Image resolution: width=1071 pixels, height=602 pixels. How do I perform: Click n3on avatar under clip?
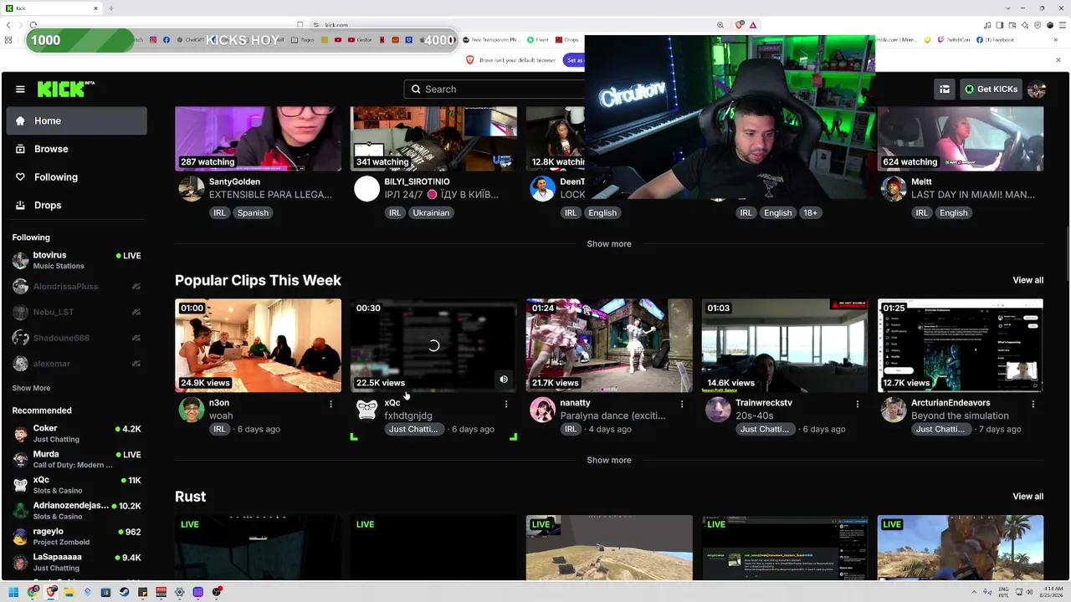[x=192, y=410]
